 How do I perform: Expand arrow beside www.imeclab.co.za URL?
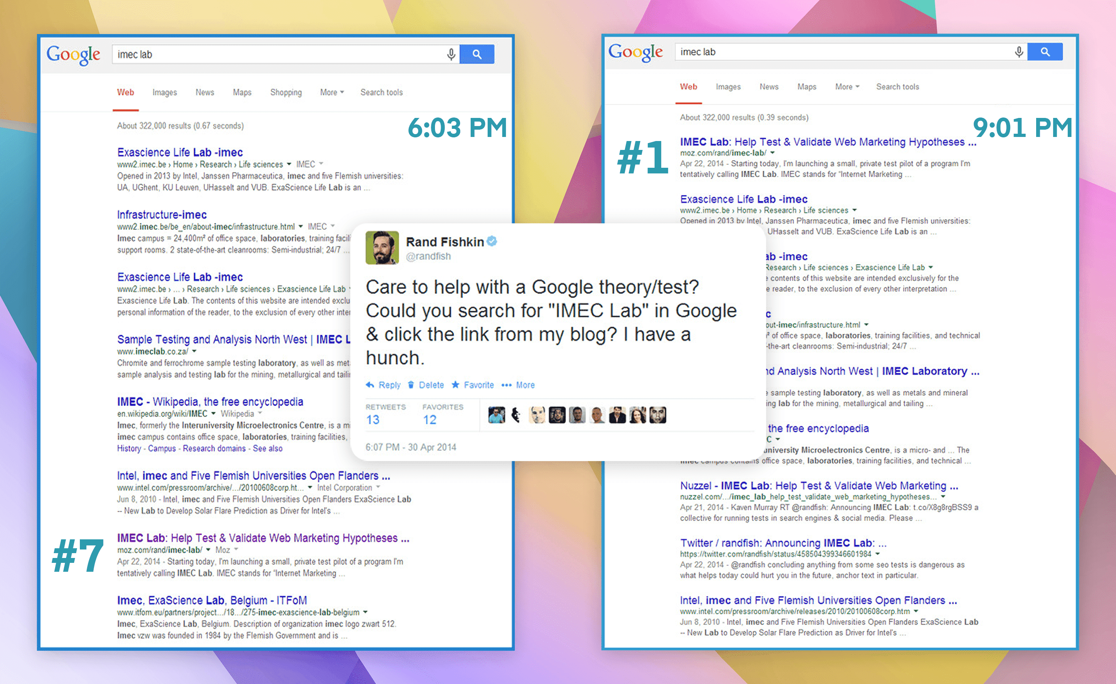coord(194,351)
